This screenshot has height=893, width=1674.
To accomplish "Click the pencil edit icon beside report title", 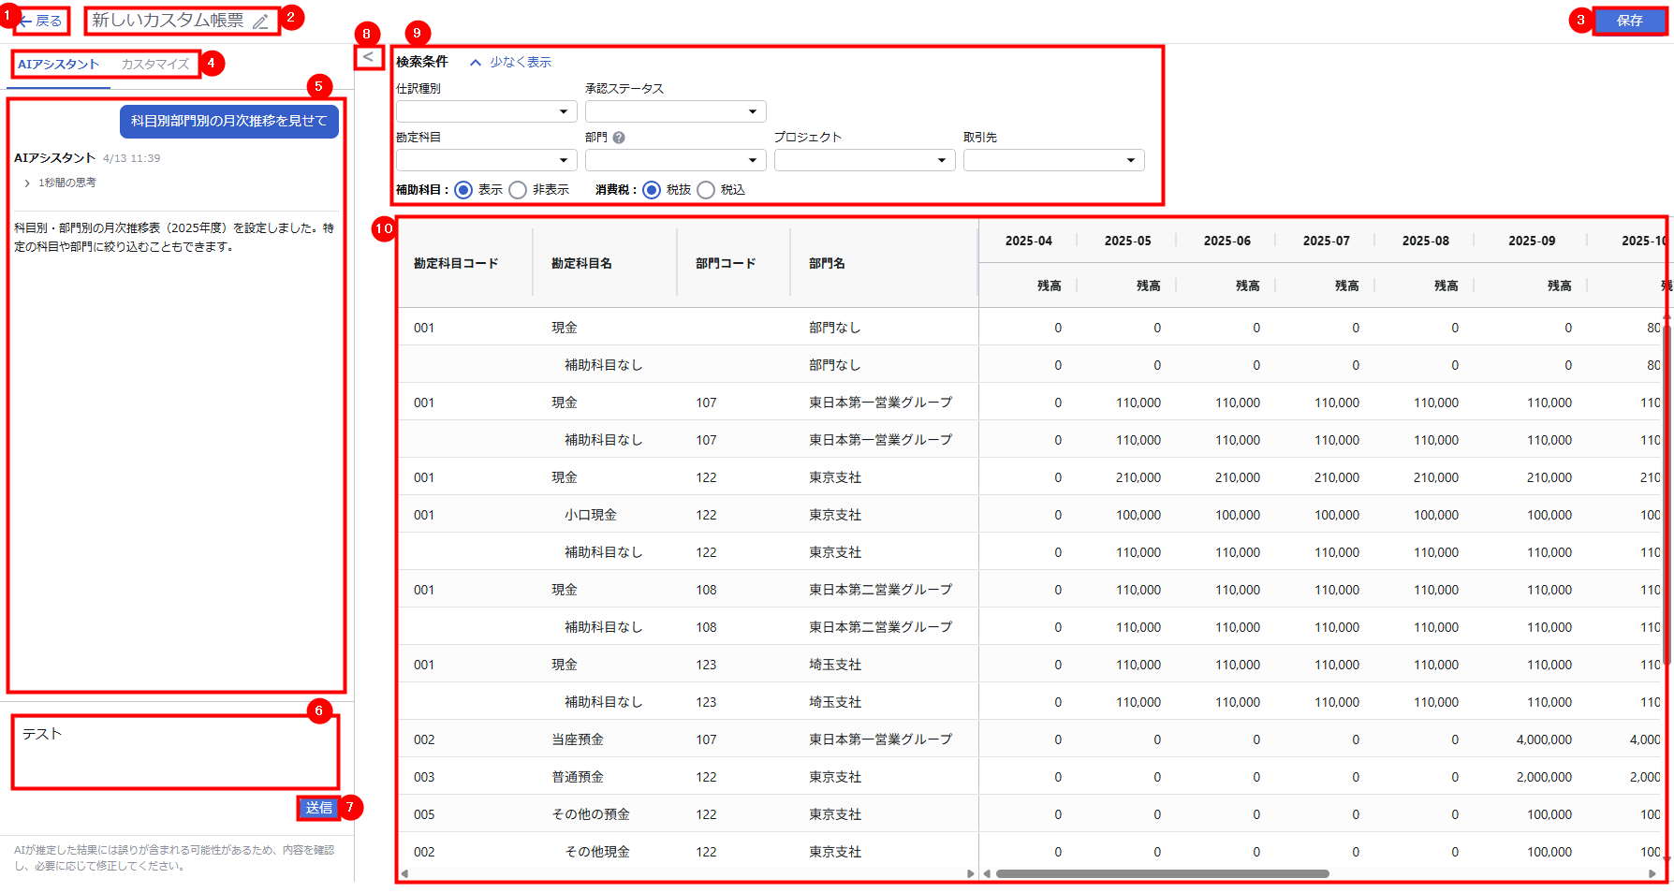I will pos(261,22).
